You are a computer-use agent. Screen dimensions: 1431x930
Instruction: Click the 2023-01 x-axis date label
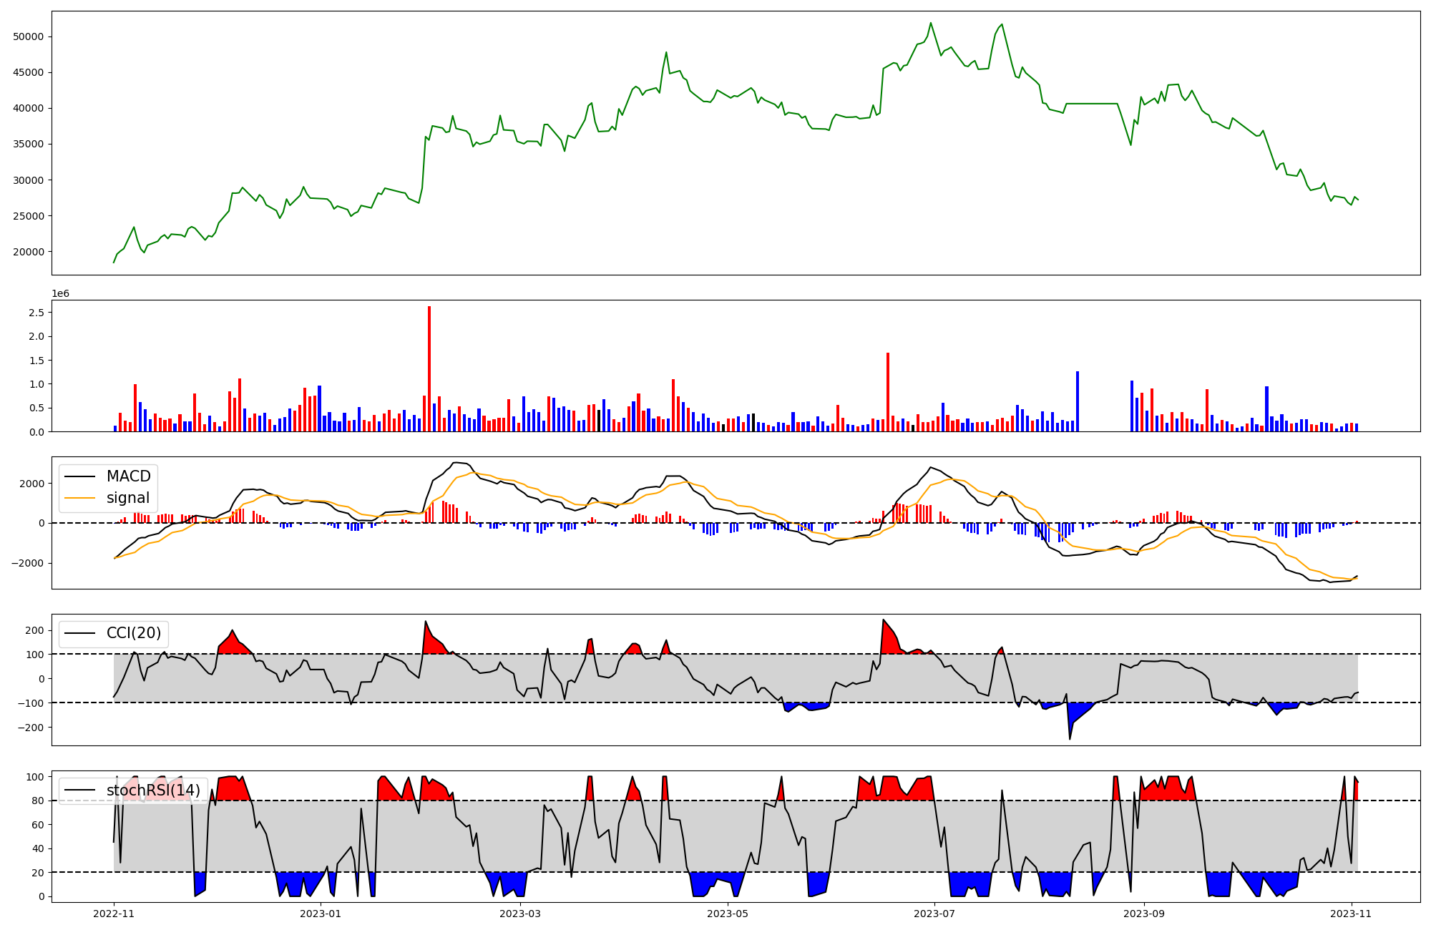(321, 914)
